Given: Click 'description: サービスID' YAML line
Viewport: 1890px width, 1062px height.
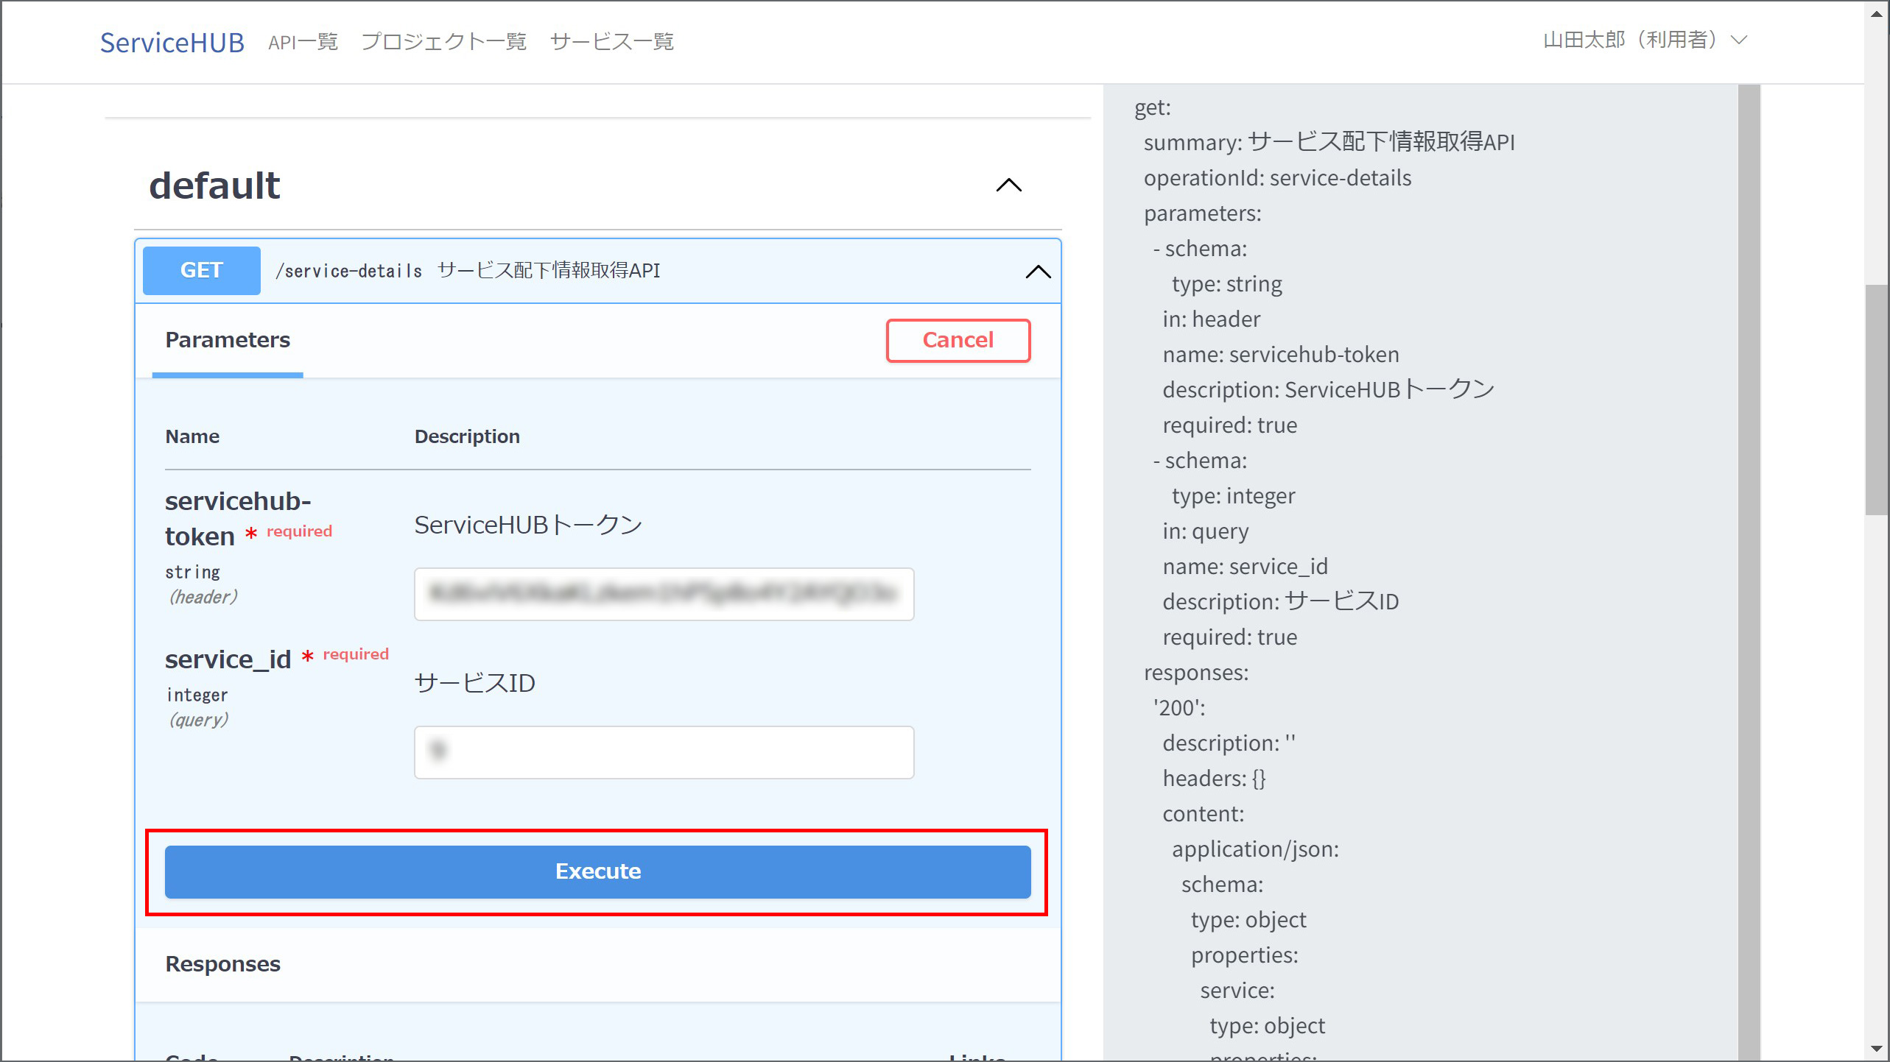Looking at the screenshot, I should [1280, 602].
